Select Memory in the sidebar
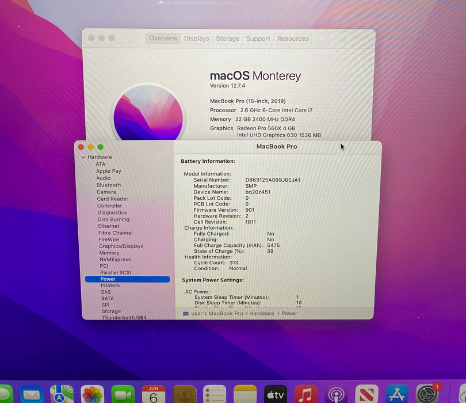Viewport: 466px width, 403px height. (109, 253)
